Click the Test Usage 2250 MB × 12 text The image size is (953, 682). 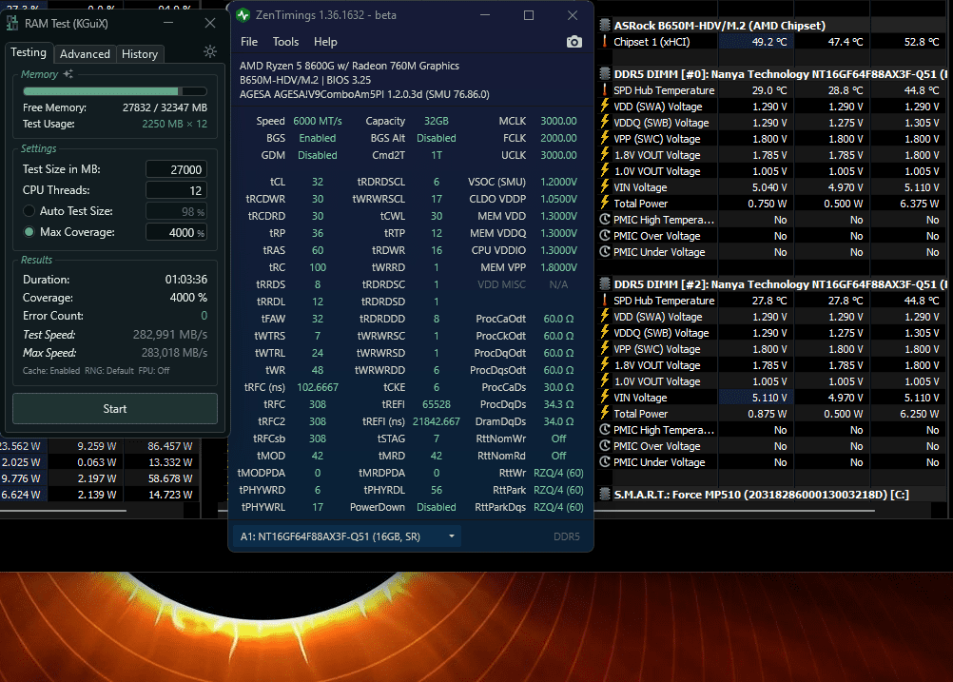tap(174, 124)
